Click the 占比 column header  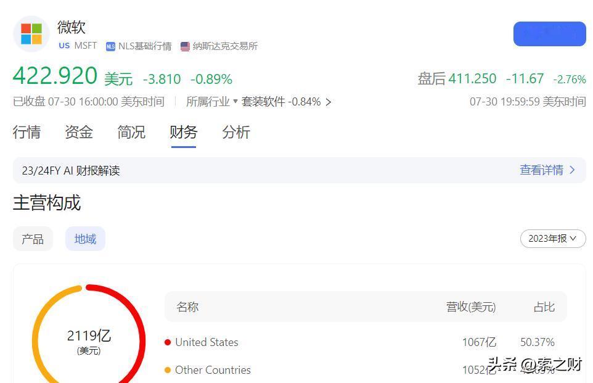tap(544, 307)
